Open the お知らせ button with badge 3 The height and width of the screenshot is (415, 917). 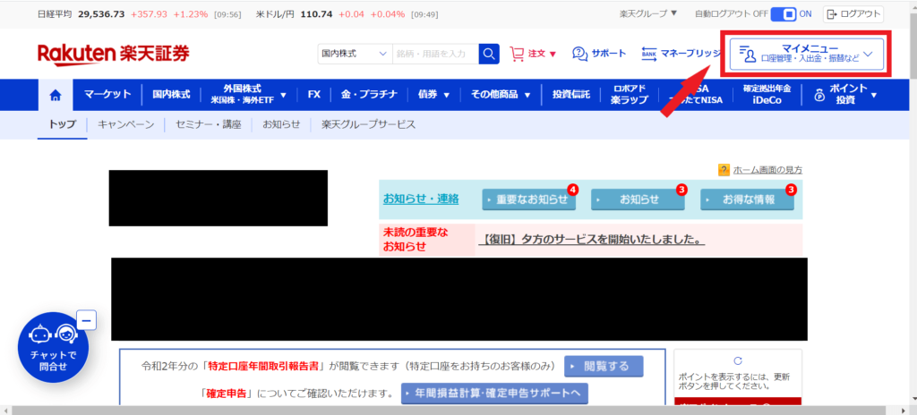click(x=638, y=199)
